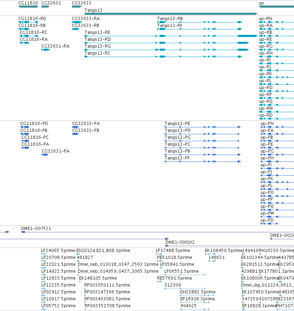
Task: Open EST EK148105.5prime
Action: click(x=98, y=278)
